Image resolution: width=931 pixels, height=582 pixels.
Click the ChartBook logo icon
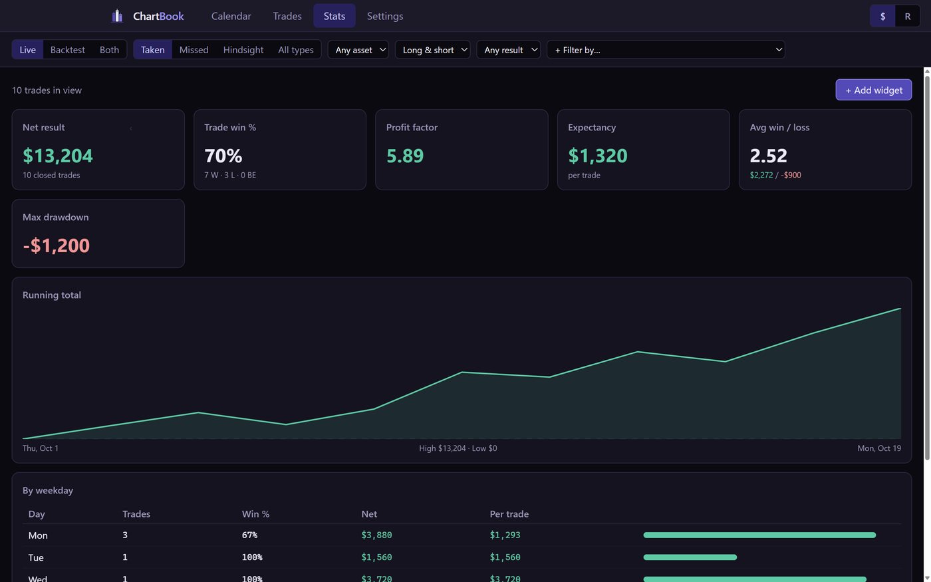[117, 16]
